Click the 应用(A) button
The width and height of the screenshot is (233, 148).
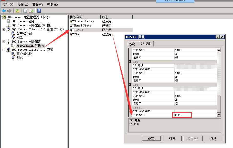(193, 138)
